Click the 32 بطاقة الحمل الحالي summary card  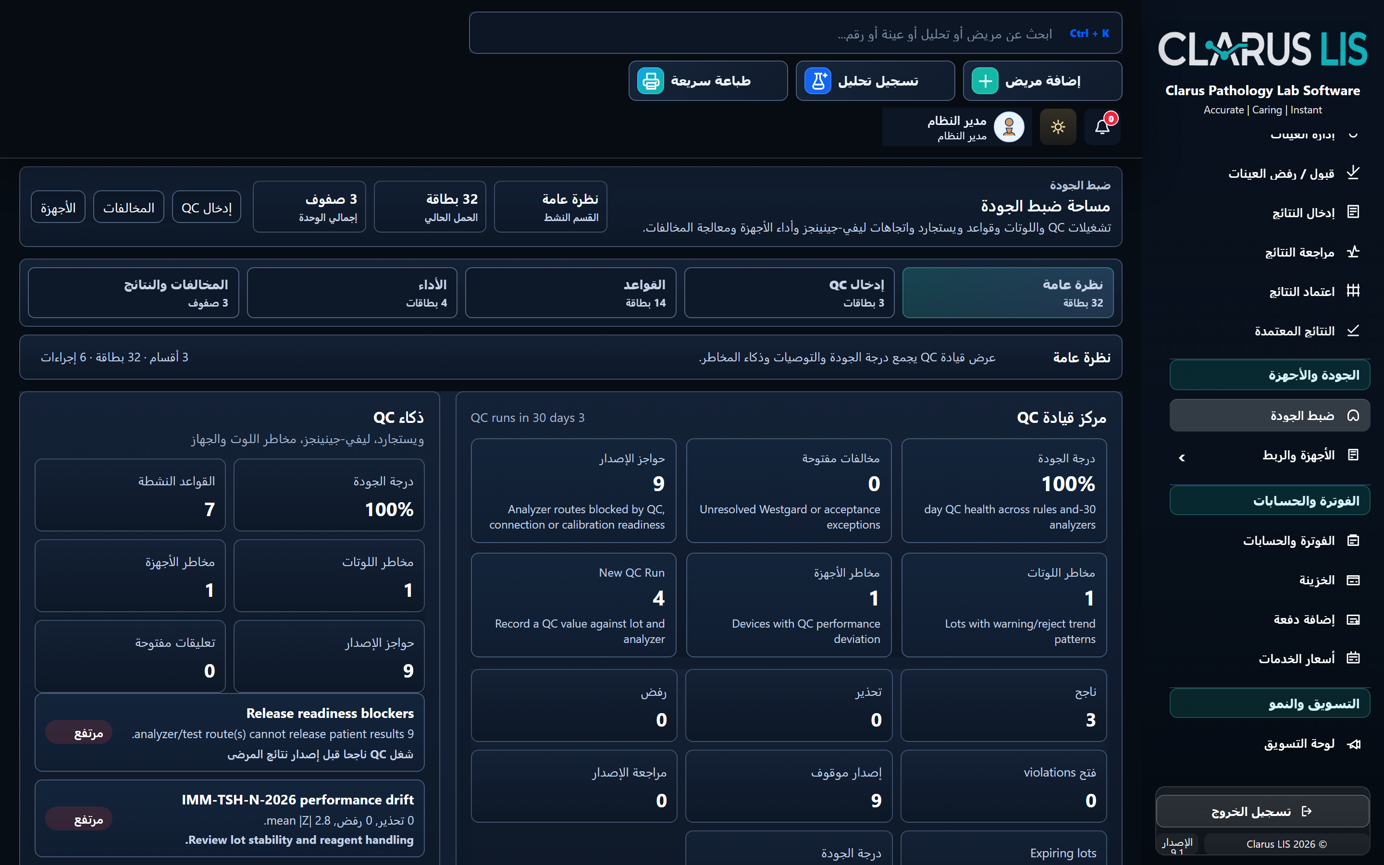click(x=430, y=207)
